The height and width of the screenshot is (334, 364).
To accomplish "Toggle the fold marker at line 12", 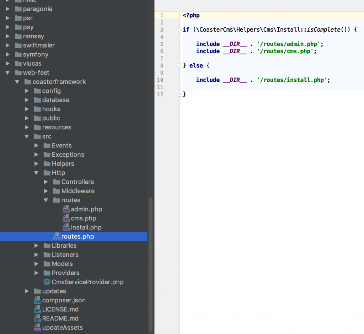I will [180, 94].
